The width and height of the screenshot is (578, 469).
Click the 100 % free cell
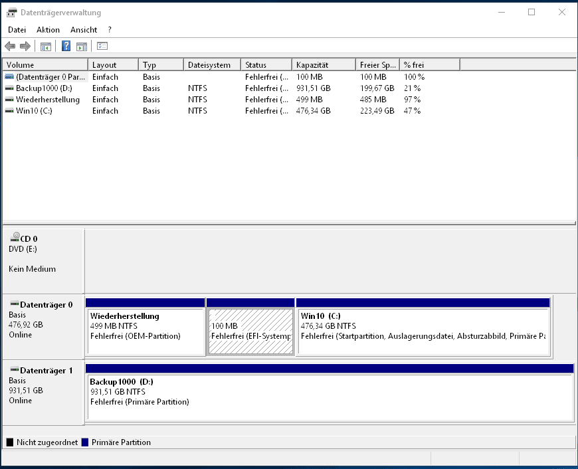(415, 77)
